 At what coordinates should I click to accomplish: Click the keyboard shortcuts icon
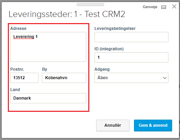coord(164,7)
